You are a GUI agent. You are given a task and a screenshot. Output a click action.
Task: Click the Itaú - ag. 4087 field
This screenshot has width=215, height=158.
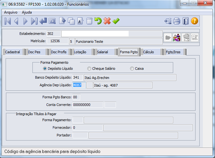(123, 85)
